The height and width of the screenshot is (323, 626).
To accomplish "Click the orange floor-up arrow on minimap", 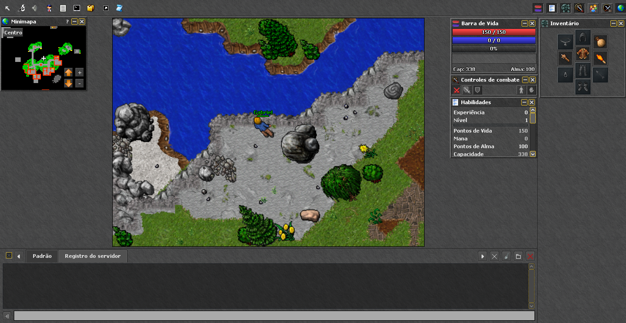I will 69,72.
